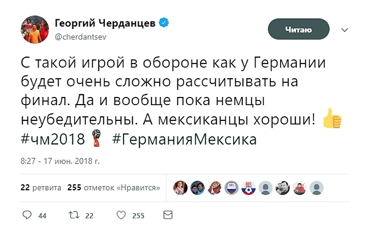Viewport: 371px width, 233px height.
Task: Open the Георгий Черданцев display name
Action: [x=105, y=23]
